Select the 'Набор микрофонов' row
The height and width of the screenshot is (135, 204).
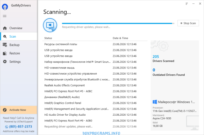pos(95,62)
